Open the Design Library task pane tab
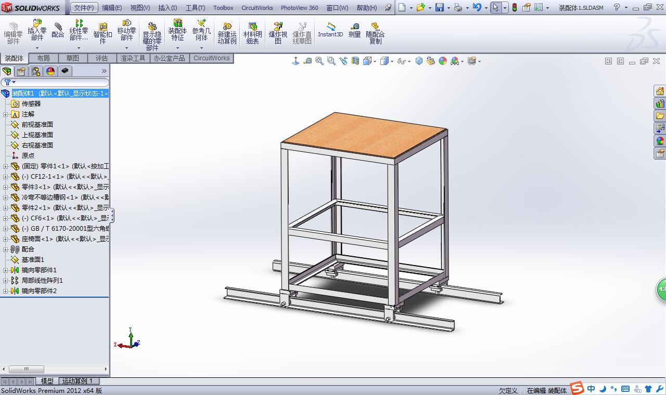666x395 pixels. pyautogui.click(x=660, y=103)
